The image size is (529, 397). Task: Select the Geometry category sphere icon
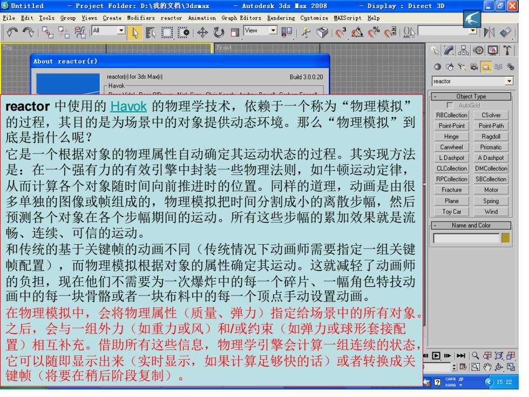click(x=437, y=67)
